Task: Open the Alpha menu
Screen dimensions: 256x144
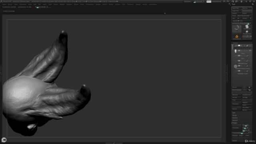Action: tap(4, 4)
